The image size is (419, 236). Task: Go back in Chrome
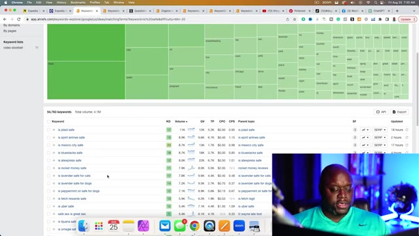5,19
